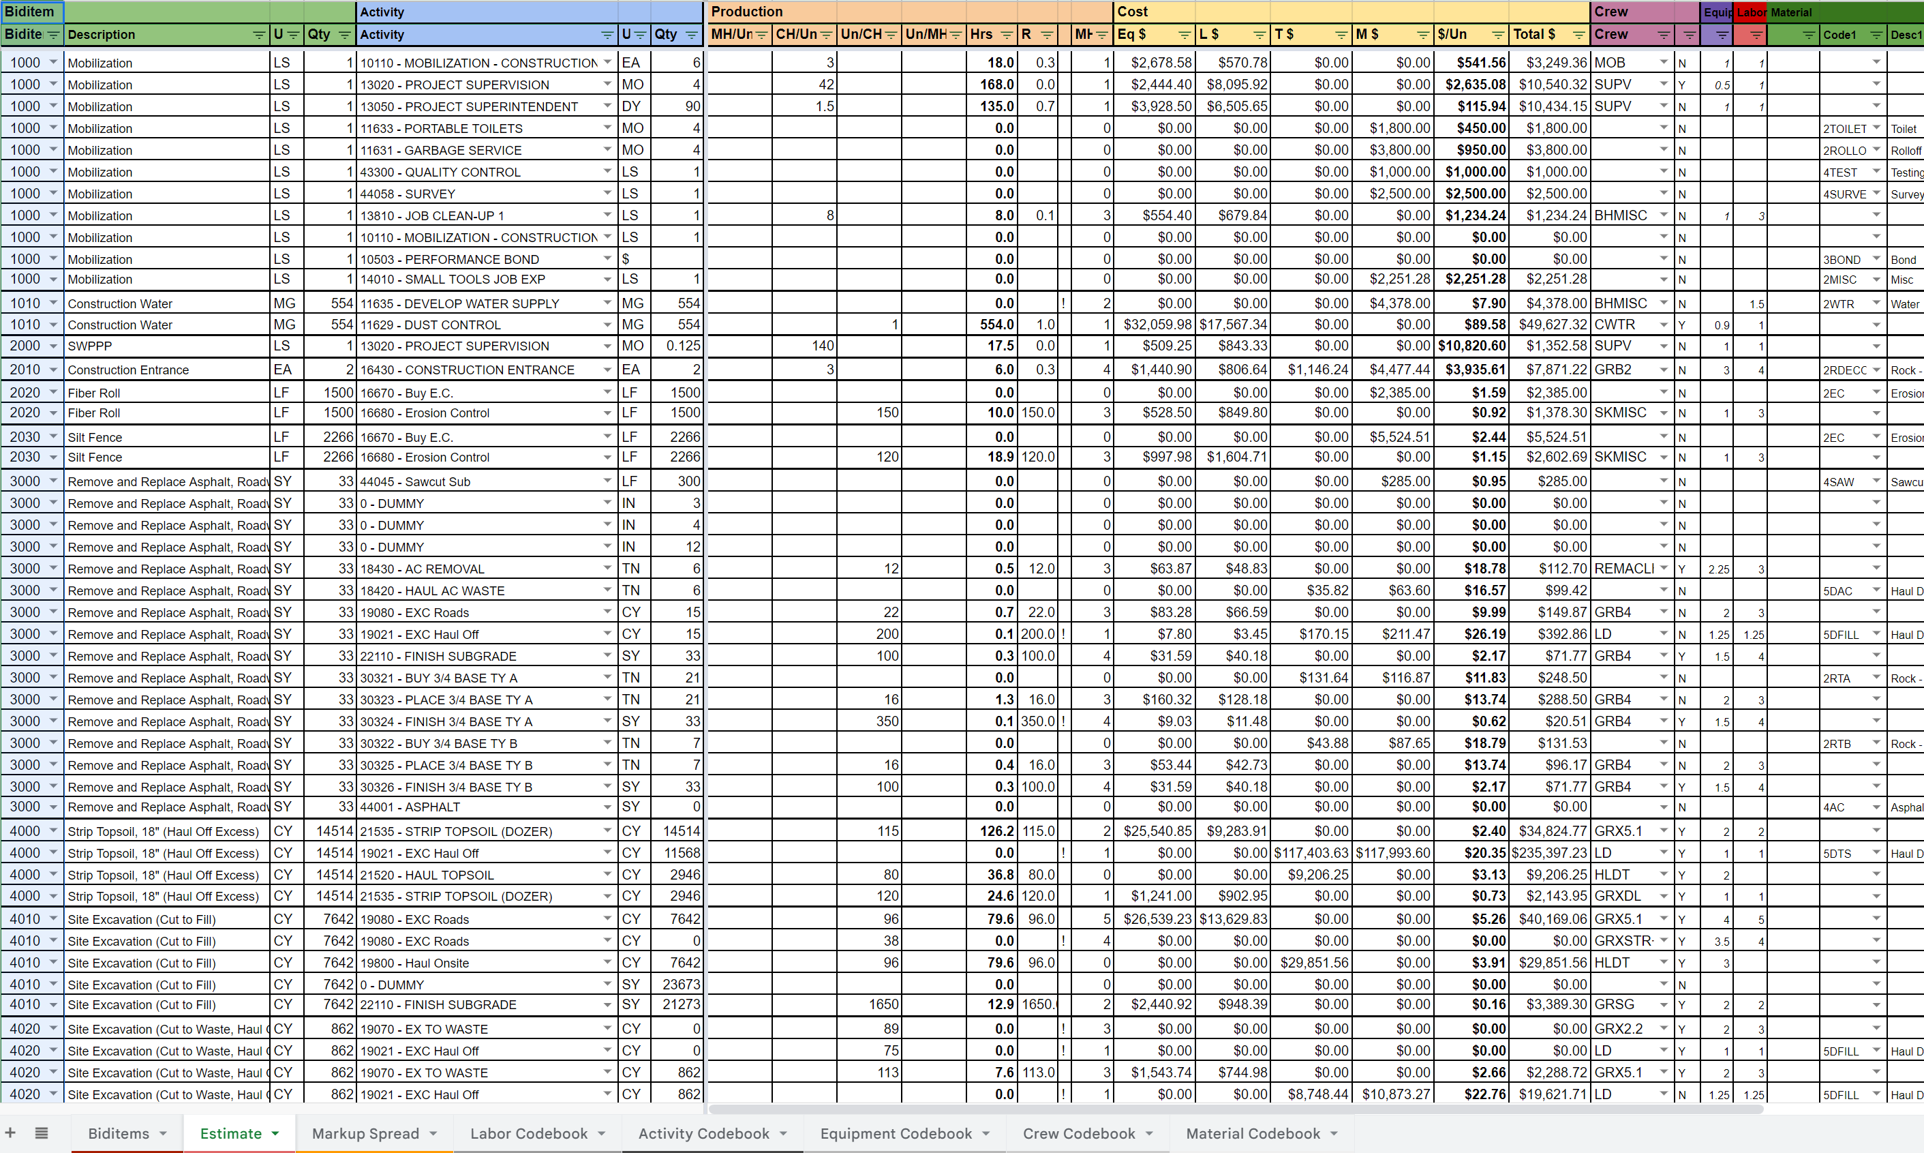The image size is (1924, 1153).
Task: Open the L $ column filter icon
Action: (1259, 35)
